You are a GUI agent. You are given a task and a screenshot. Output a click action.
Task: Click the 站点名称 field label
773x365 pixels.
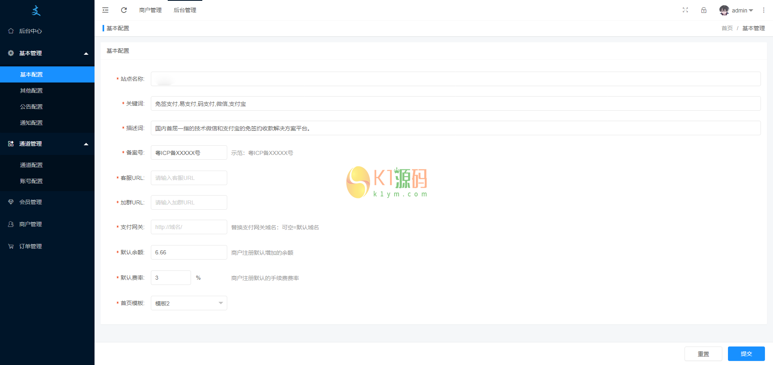tap(132, 79)
